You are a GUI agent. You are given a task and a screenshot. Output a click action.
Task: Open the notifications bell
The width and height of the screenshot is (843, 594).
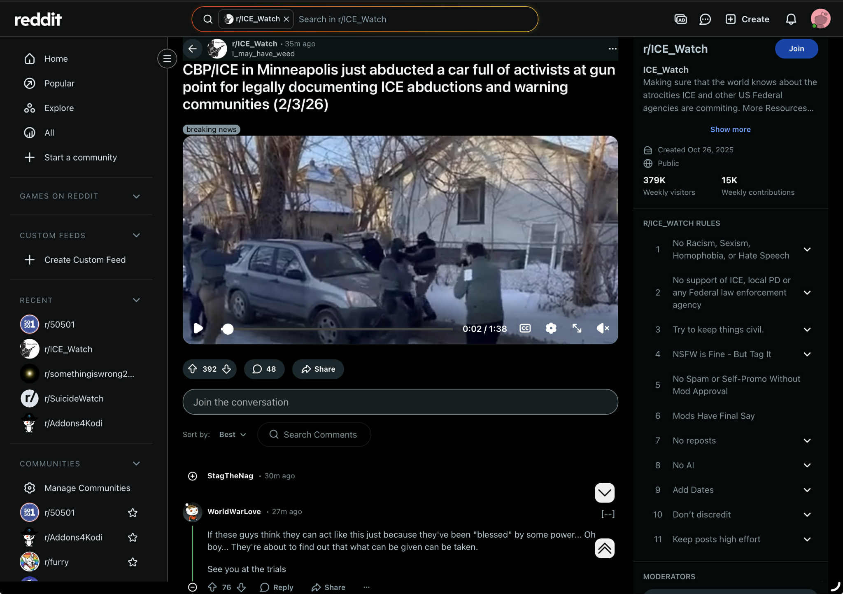click(x=791, y=19)
